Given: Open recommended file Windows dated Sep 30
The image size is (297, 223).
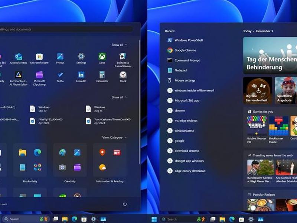Looking at the screenshot, I should point(40,109).
